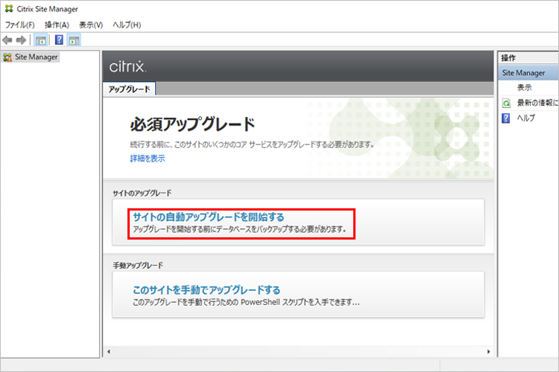Click the Citrix icon in title bar

[x=8, y=9]
